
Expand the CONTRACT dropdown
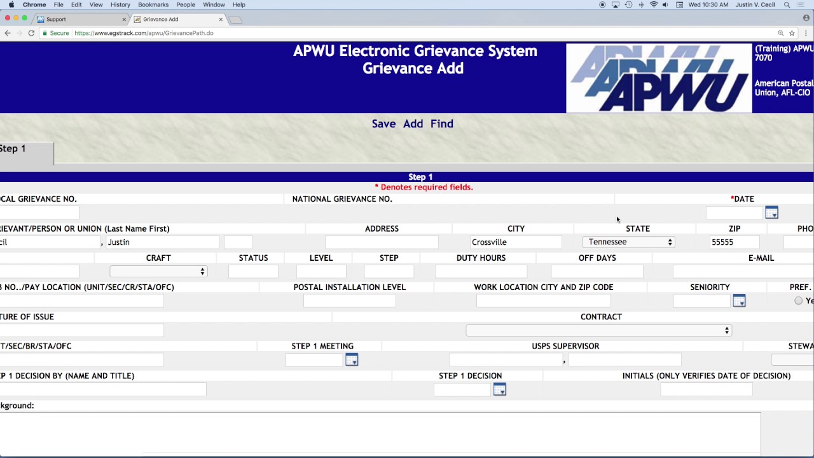click(598, 330)
